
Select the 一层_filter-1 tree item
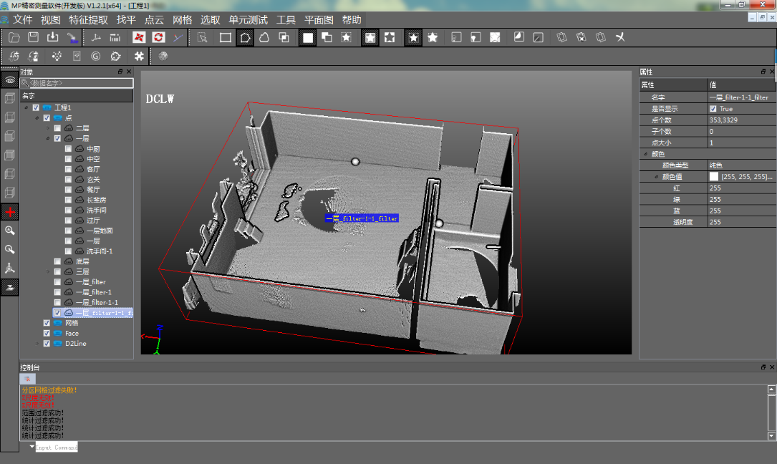(93, 292)
